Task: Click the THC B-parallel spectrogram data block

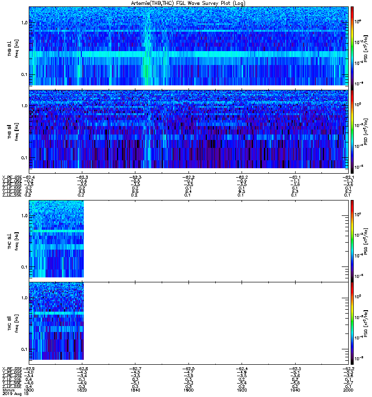Action: [57, 321]
